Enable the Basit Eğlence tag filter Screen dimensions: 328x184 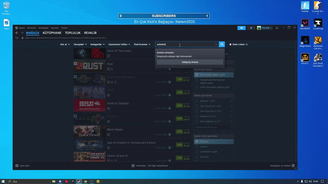tap(197, 121)
